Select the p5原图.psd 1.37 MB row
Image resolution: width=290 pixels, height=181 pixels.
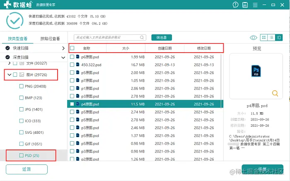145,135
